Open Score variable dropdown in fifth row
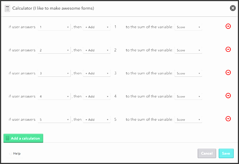Screen dimensions: 239x164 click(x=188, y=120)
